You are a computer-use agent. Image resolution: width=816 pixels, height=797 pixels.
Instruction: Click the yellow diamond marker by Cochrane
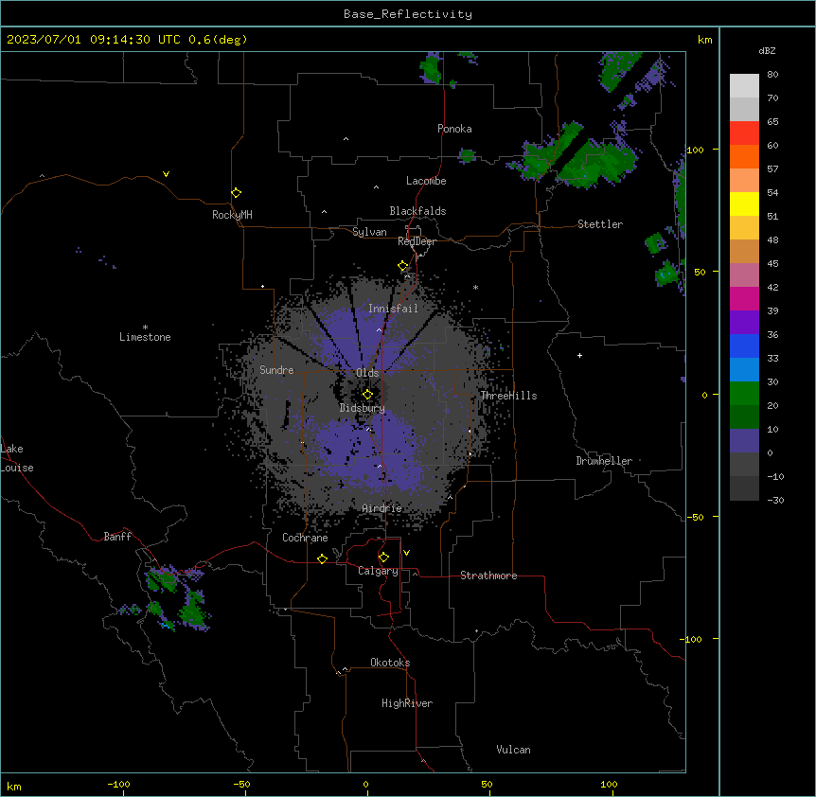click(x=322, y=558)
